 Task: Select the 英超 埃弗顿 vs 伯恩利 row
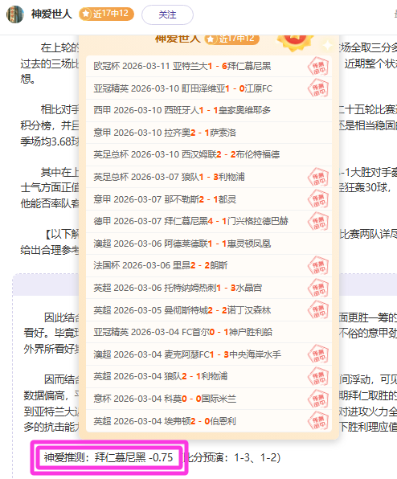pos(209,421)
